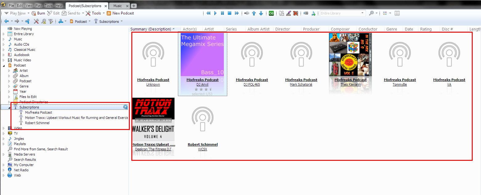Open the Theo Kamann artist link
The image size is (481, 195).
click(x=350, y=84)
